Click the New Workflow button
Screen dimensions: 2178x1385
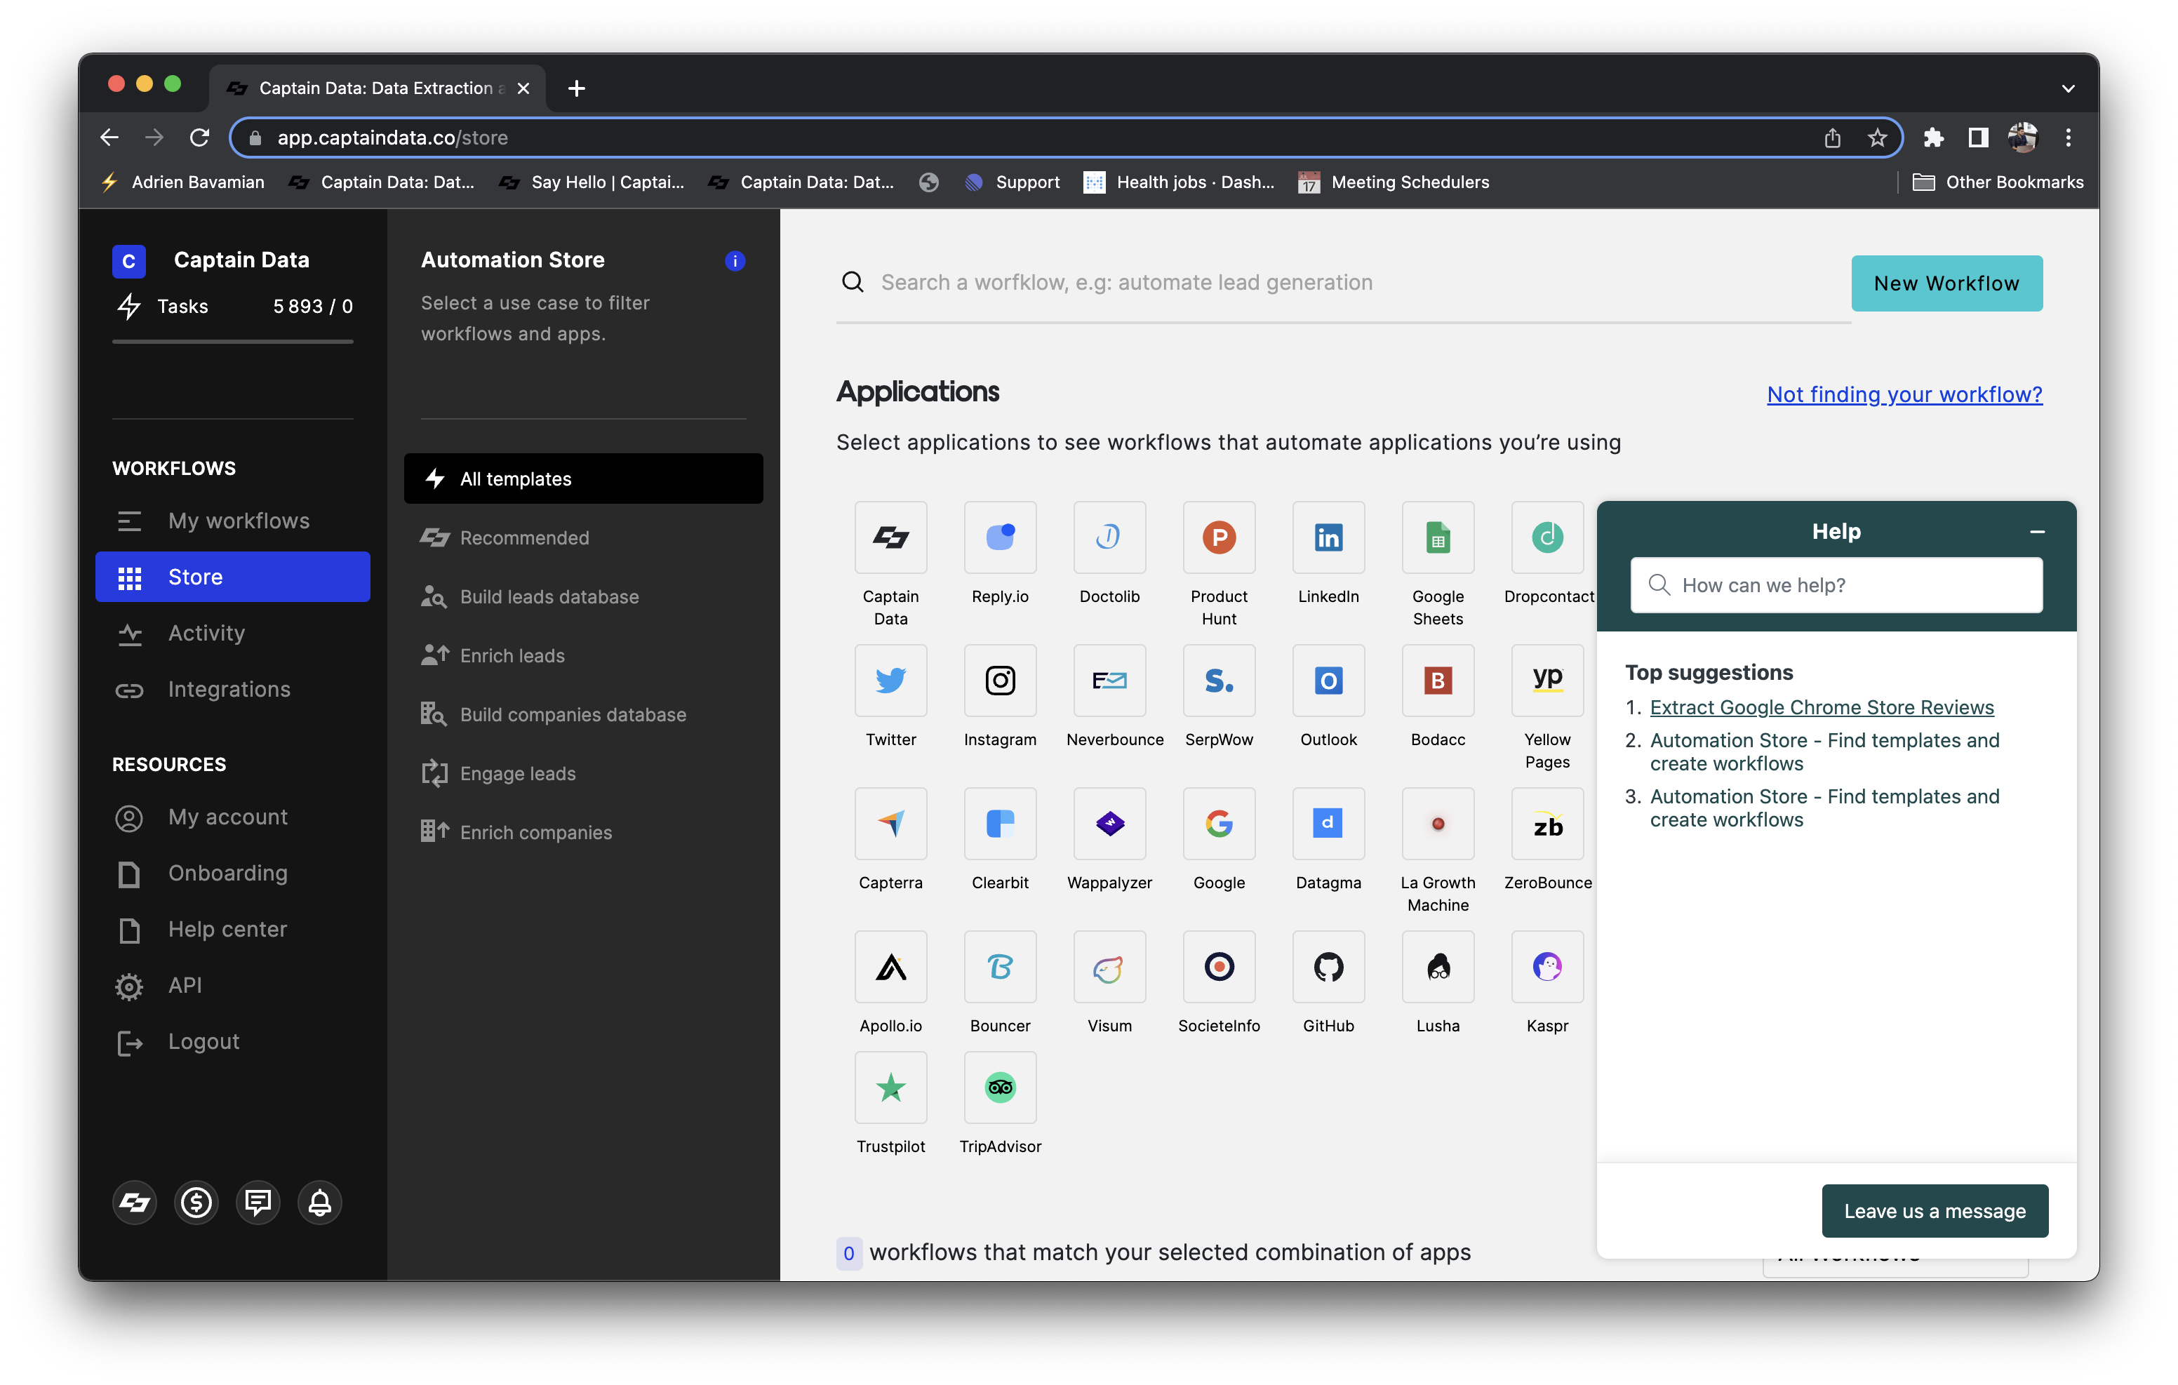click(1946, 283)
